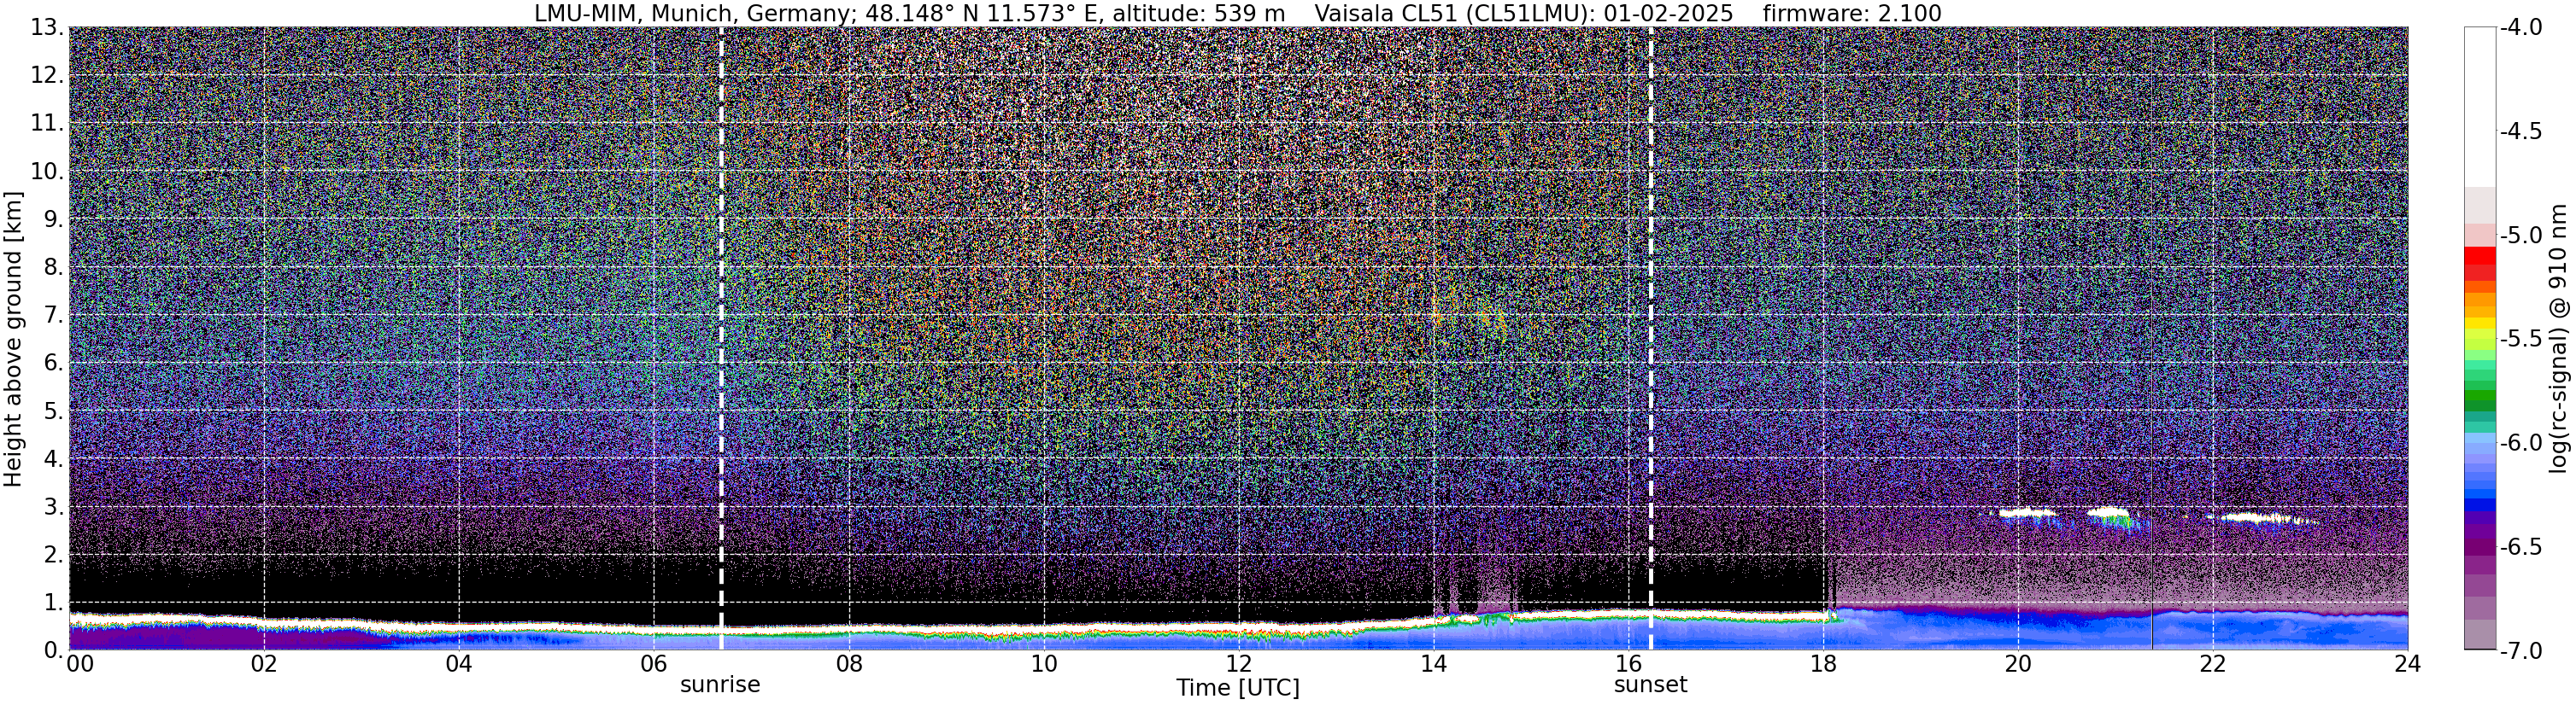
Task: Click the height axis tick label '5.'
Action: point(53,411)
